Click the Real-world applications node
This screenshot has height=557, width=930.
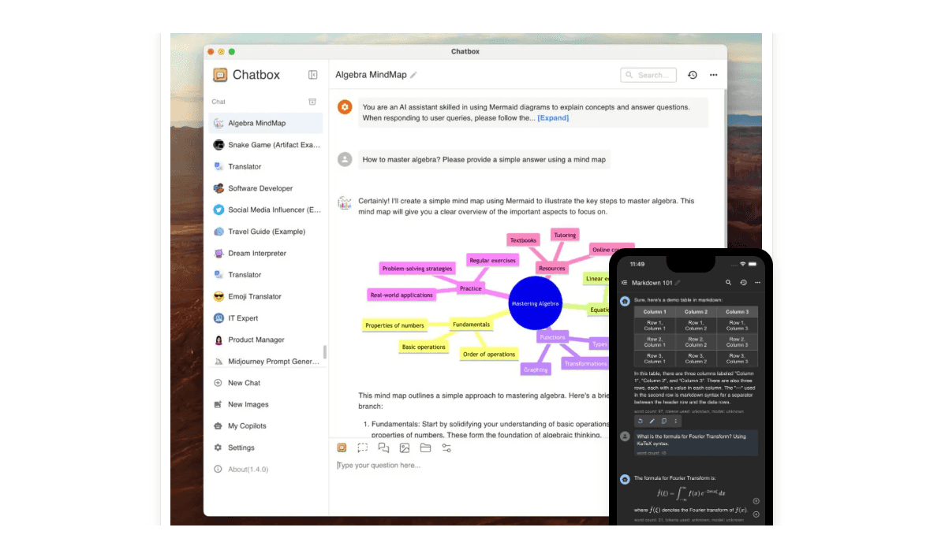402,295
